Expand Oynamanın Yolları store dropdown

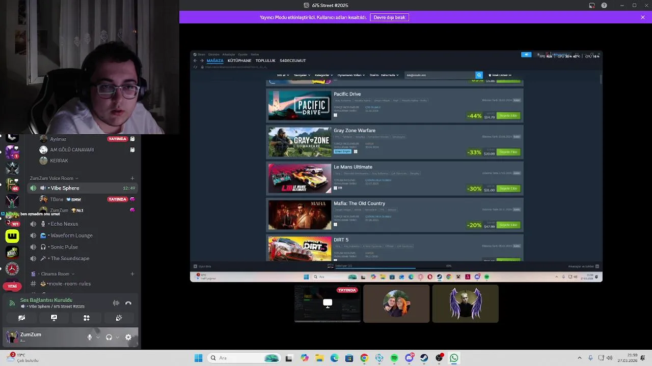pos(352,75)
